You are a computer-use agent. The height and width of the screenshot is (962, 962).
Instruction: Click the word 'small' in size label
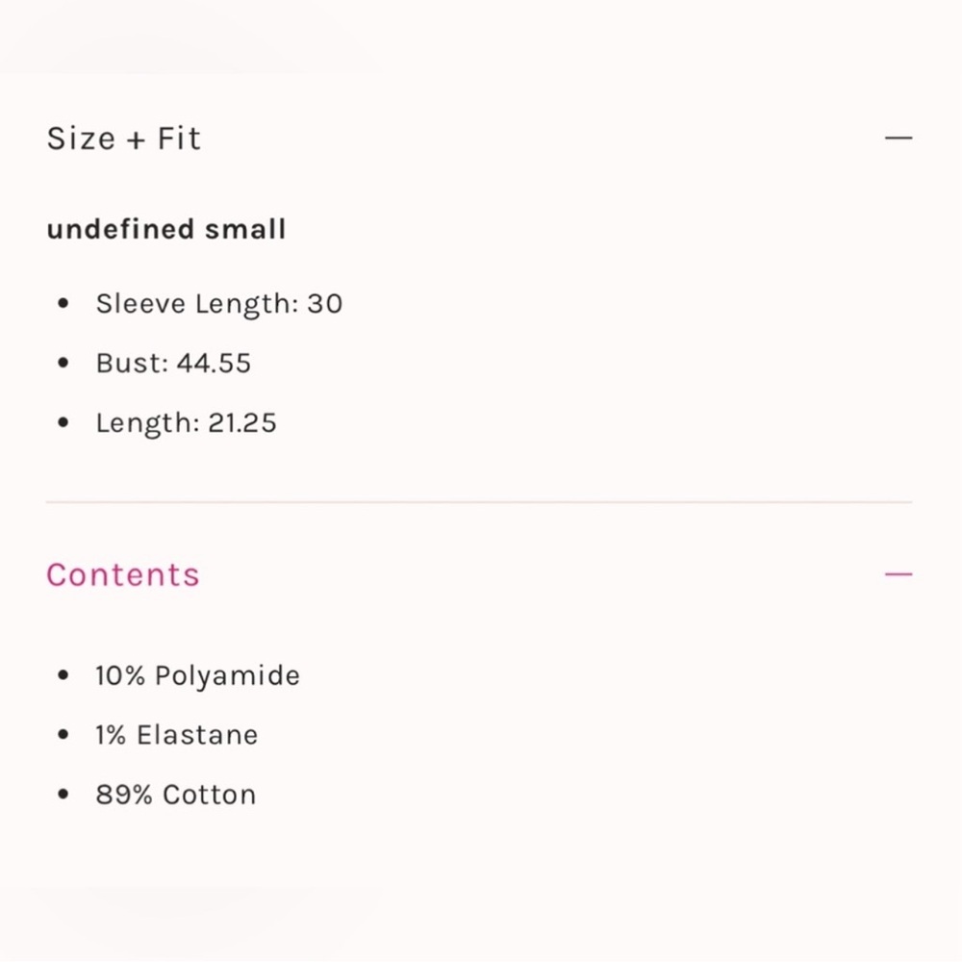[245, 230]
